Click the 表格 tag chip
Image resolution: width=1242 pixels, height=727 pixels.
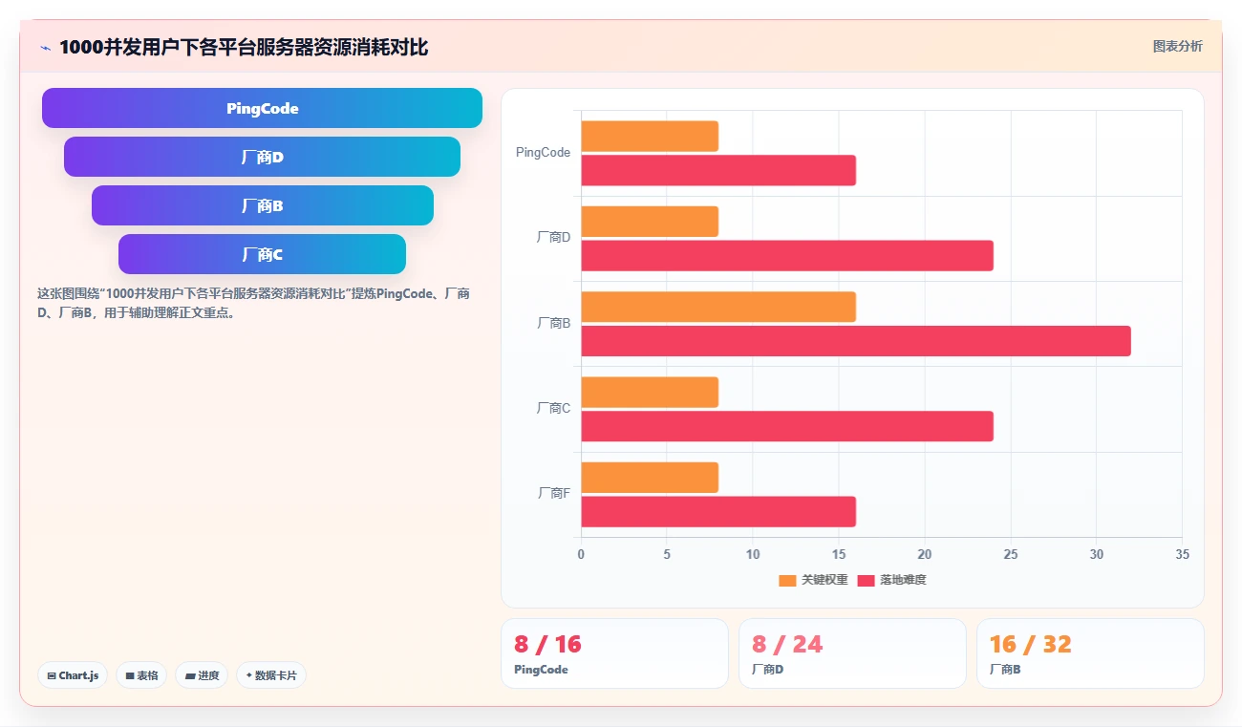pos(141,675)
